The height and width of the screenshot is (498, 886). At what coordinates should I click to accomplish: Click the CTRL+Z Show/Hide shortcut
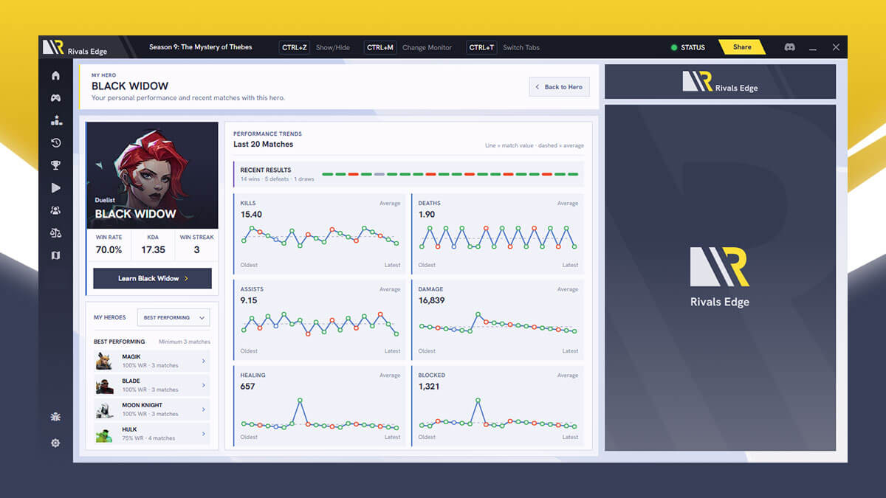pos(315,47)
